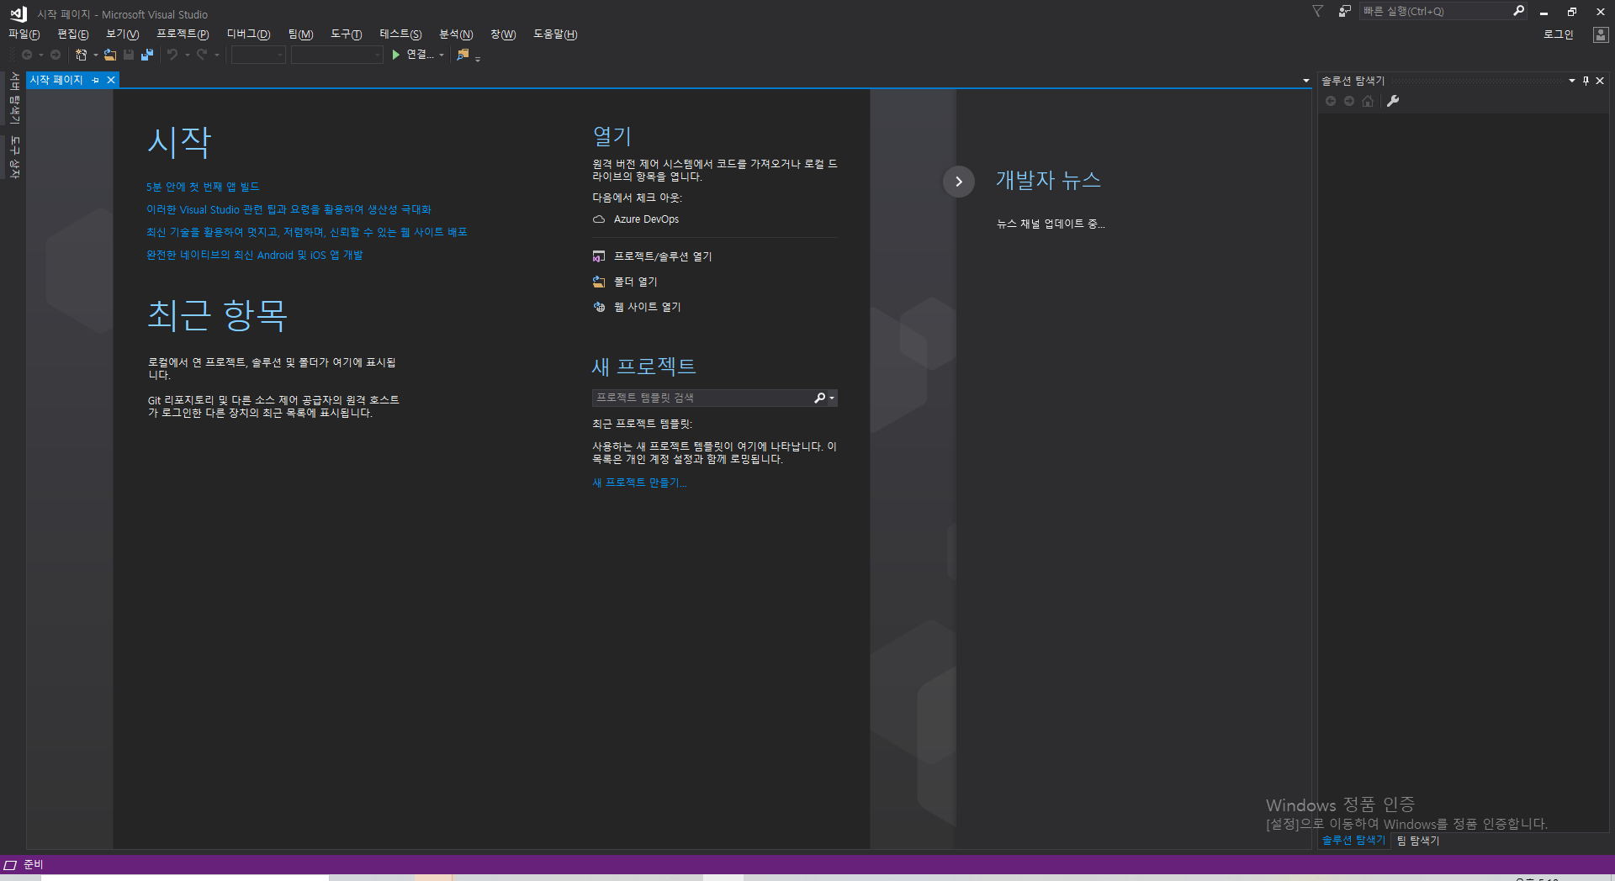Click the Find in Files toolbar icon
1615x881 pixels.
(463, 55)
